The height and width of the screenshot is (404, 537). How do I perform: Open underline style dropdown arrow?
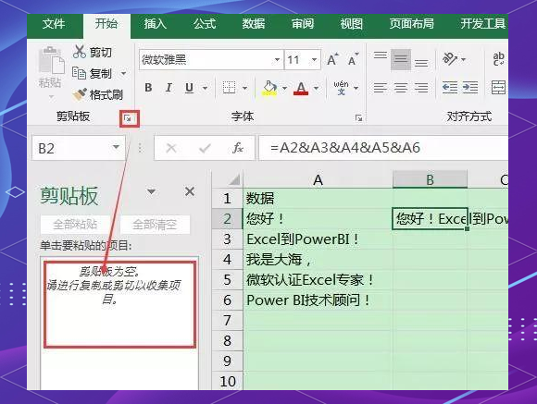[205, 88]
